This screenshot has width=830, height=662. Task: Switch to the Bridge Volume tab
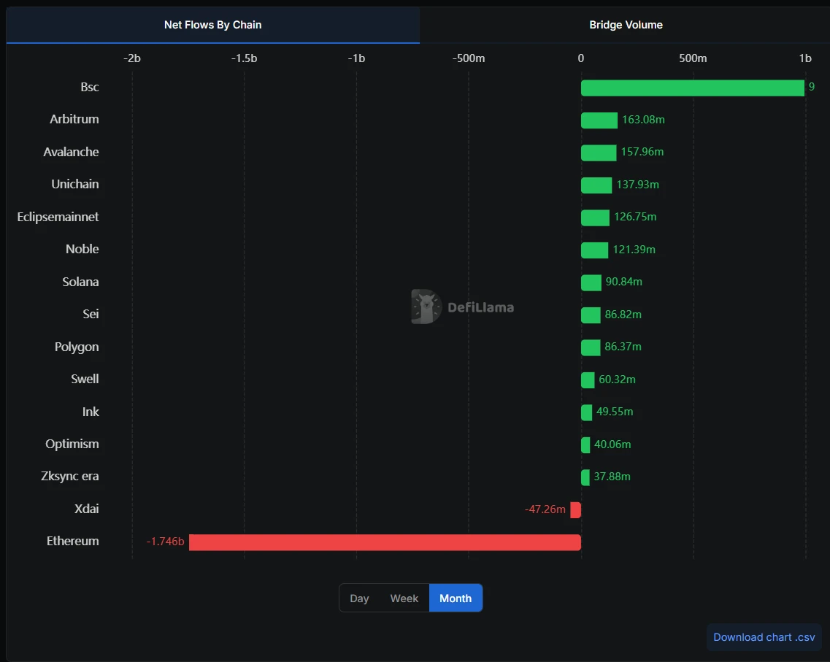pyautogui.click(x=626, y=25)
